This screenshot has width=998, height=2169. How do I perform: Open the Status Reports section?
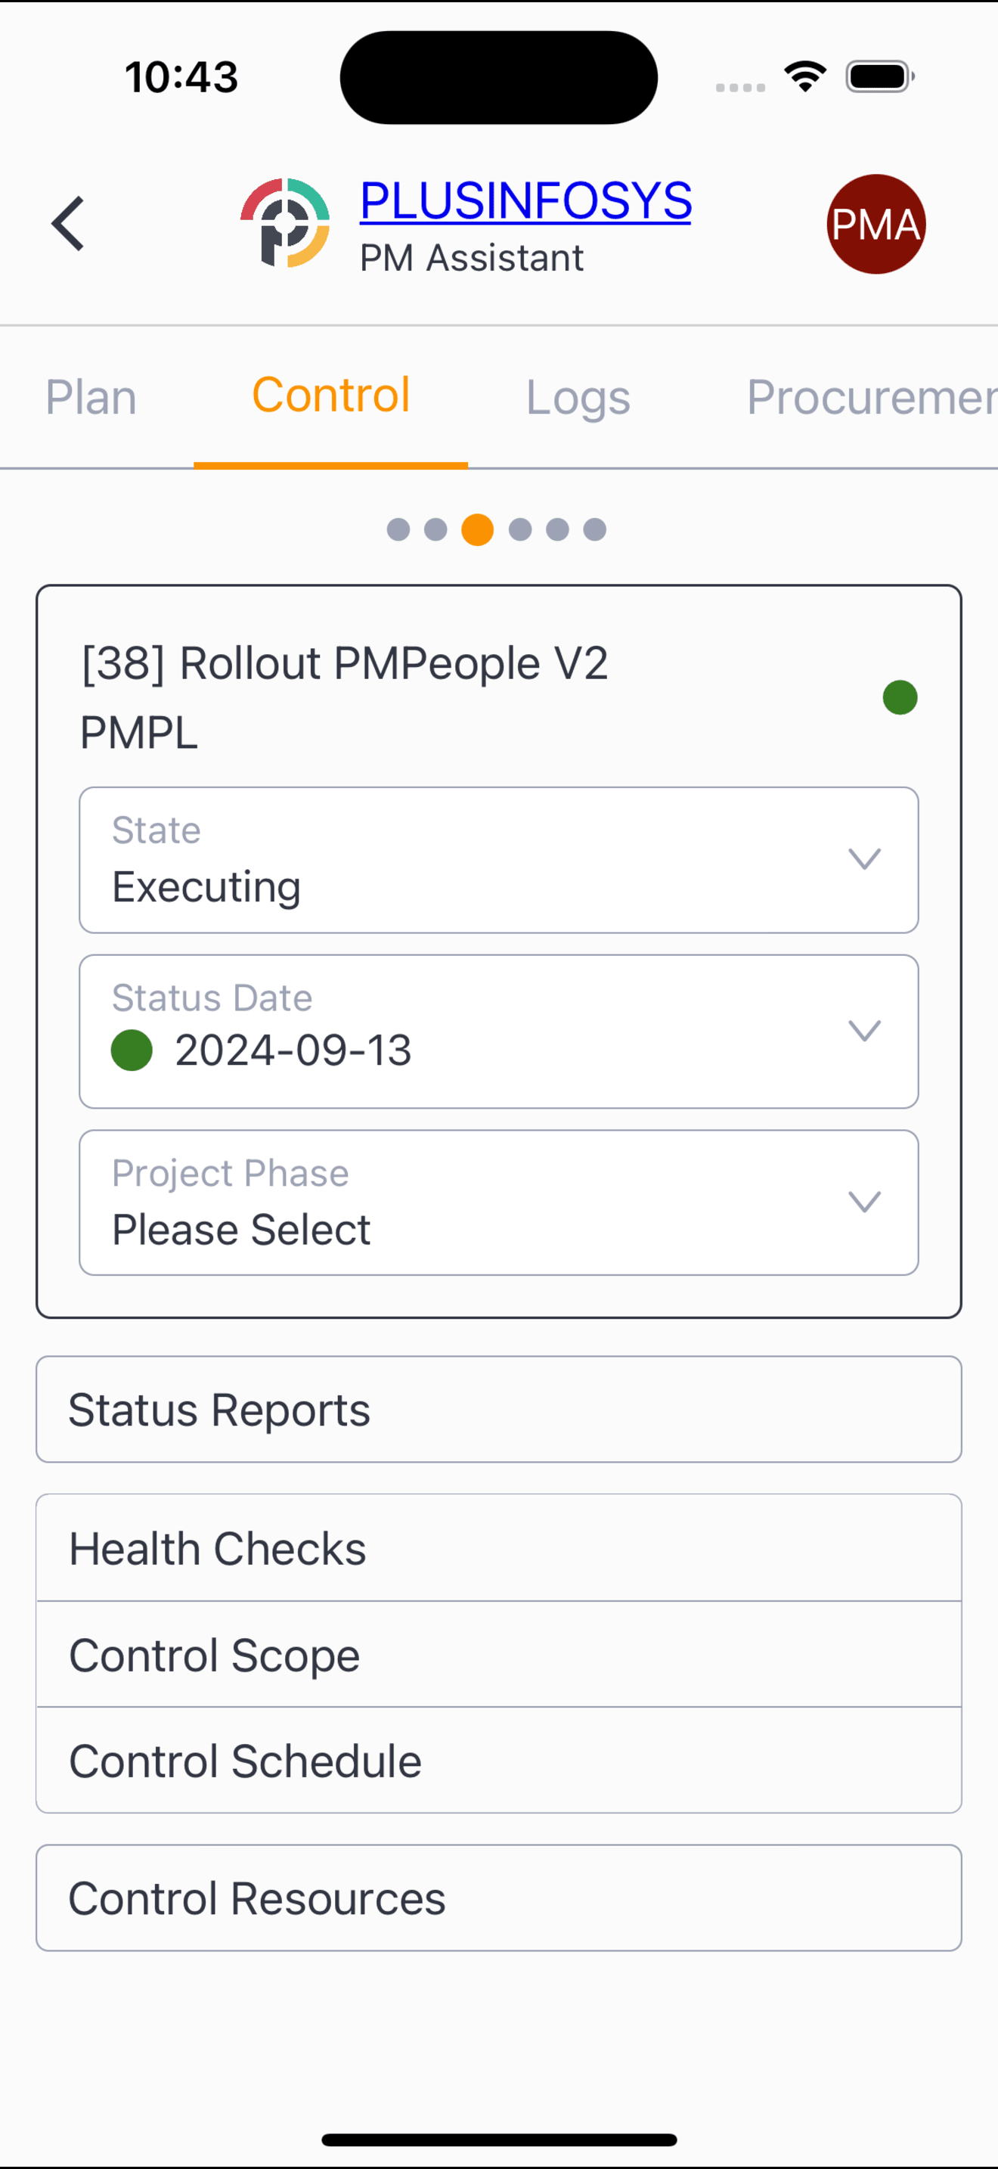pyautogui.click(x=499, y=1410)
